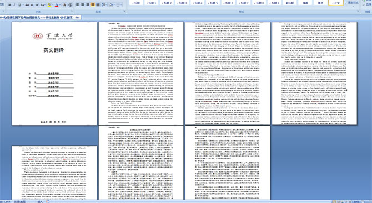The height and width of the screenshot is (203, 372).
Task: Click the enclosed character icon
Action: (70, 5)
